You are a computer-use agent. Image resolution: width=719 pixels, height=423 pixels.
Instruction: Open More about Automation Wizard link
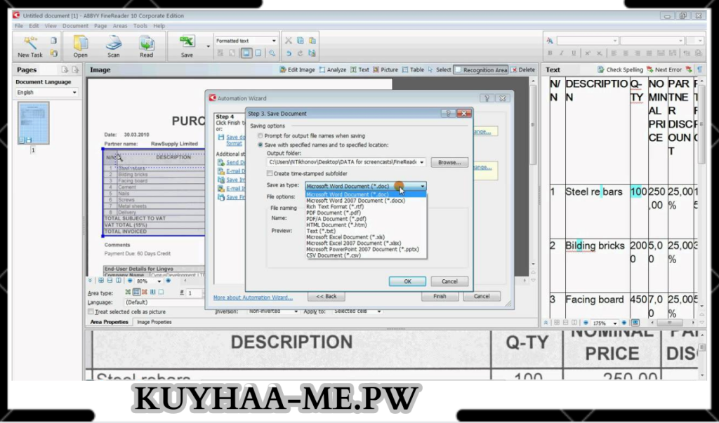pos(253,297)
